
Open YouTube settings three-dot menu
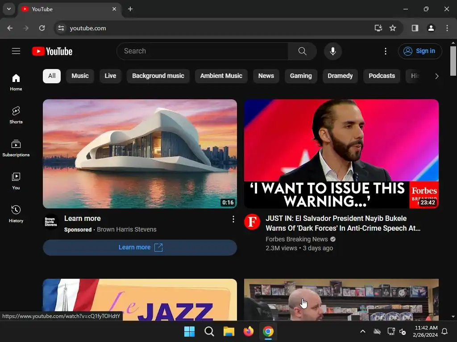point(385,51)
